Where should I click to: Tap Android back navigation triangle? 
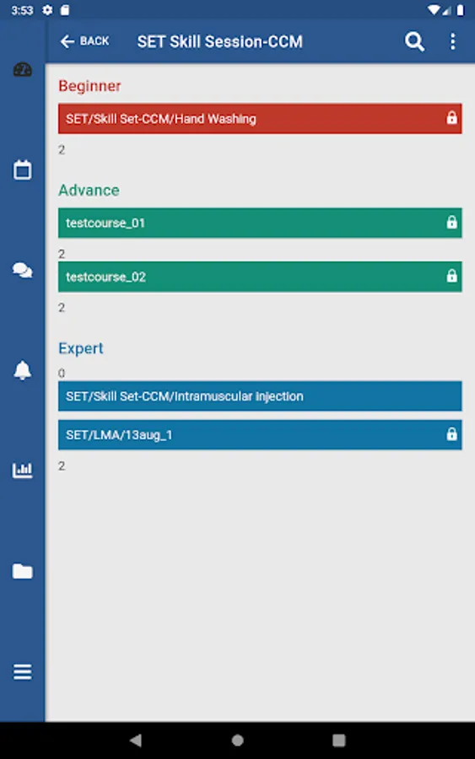(x=136, y=740)
